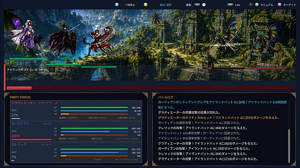Click the 1.0x speed value
This screenshot has height=168, width=300.
(238, 5)
